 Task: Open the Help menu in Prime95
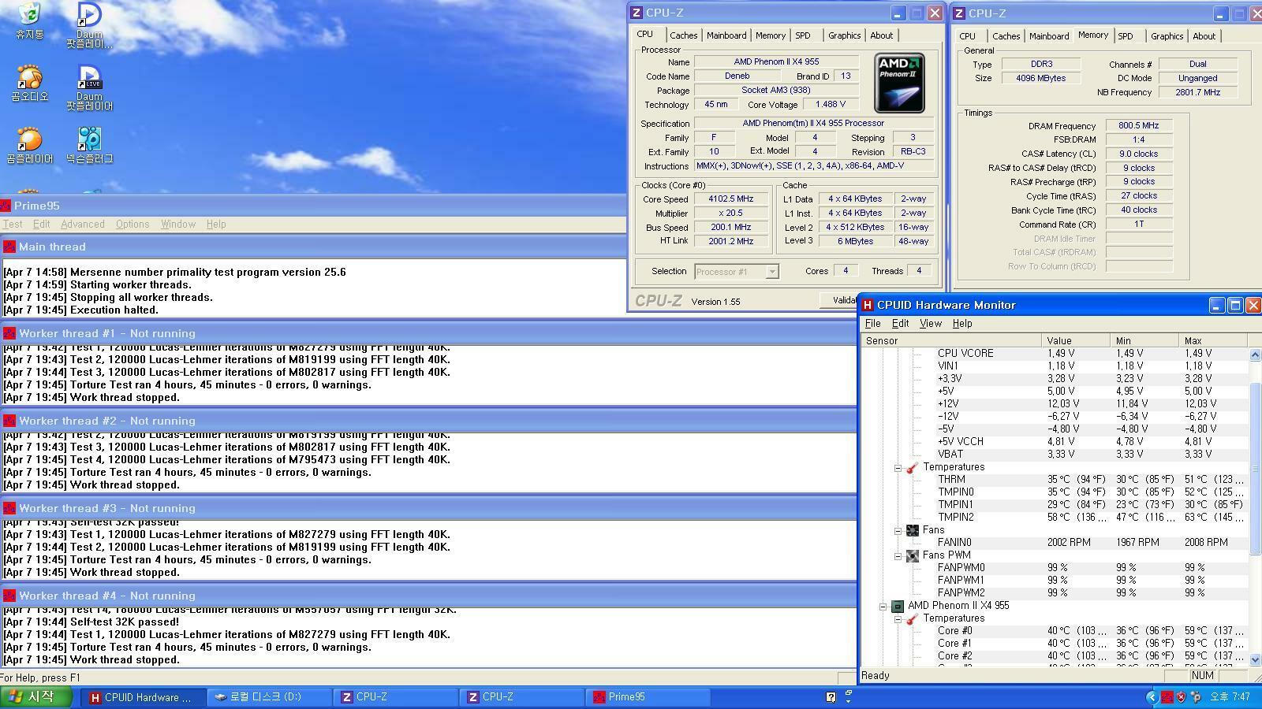pyautogui.click(x=216, y=225)
